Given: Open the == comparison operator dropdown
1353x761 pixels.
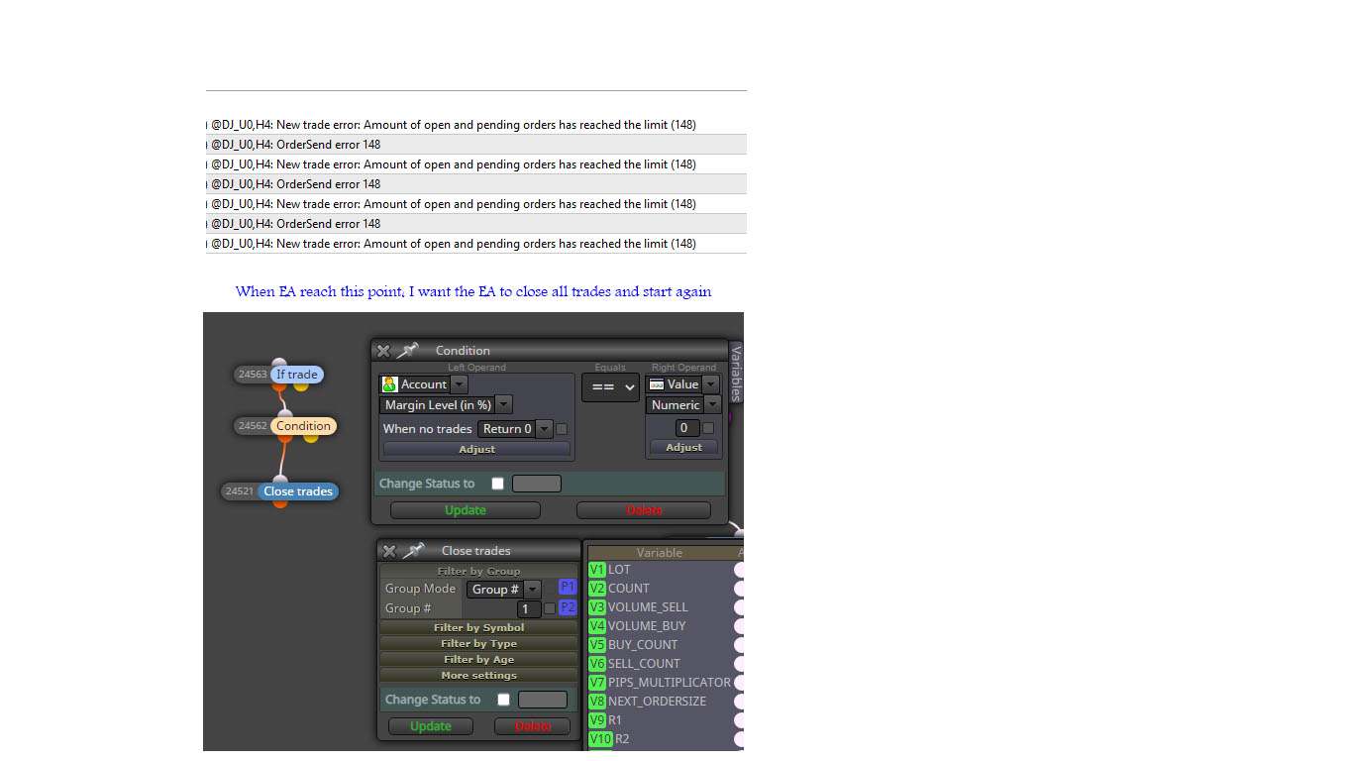Looking at the screenshot, I should click(610, 387).
